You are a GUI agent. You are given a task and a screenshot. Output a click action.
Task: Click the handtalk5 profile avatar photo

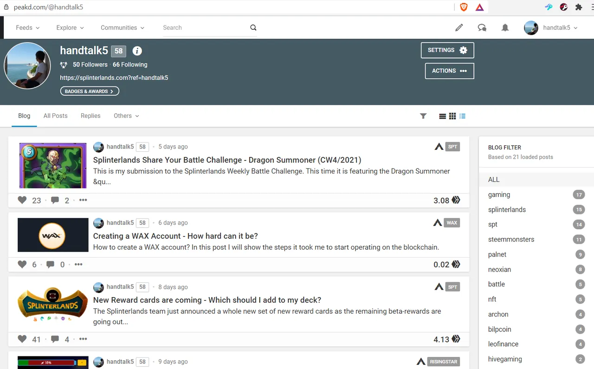27,65
